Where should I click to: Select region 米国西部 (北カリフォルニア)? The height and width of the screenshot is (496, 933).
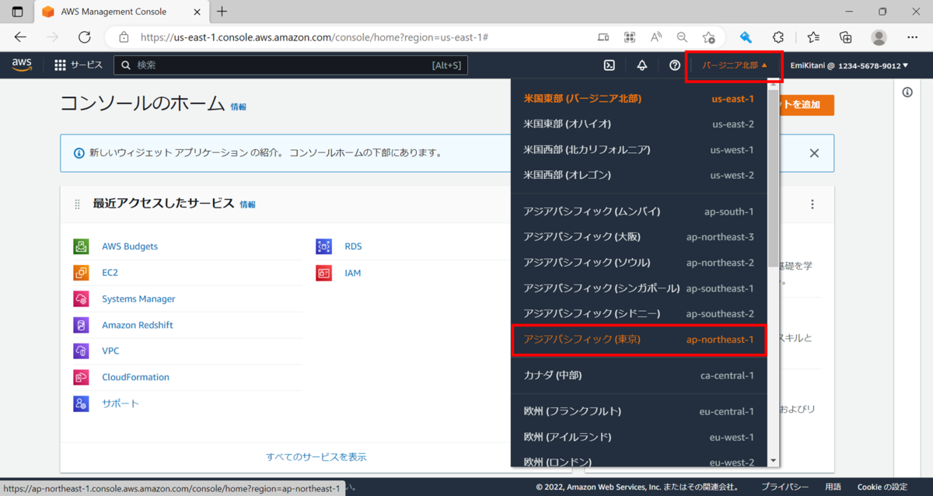point(639,150)
